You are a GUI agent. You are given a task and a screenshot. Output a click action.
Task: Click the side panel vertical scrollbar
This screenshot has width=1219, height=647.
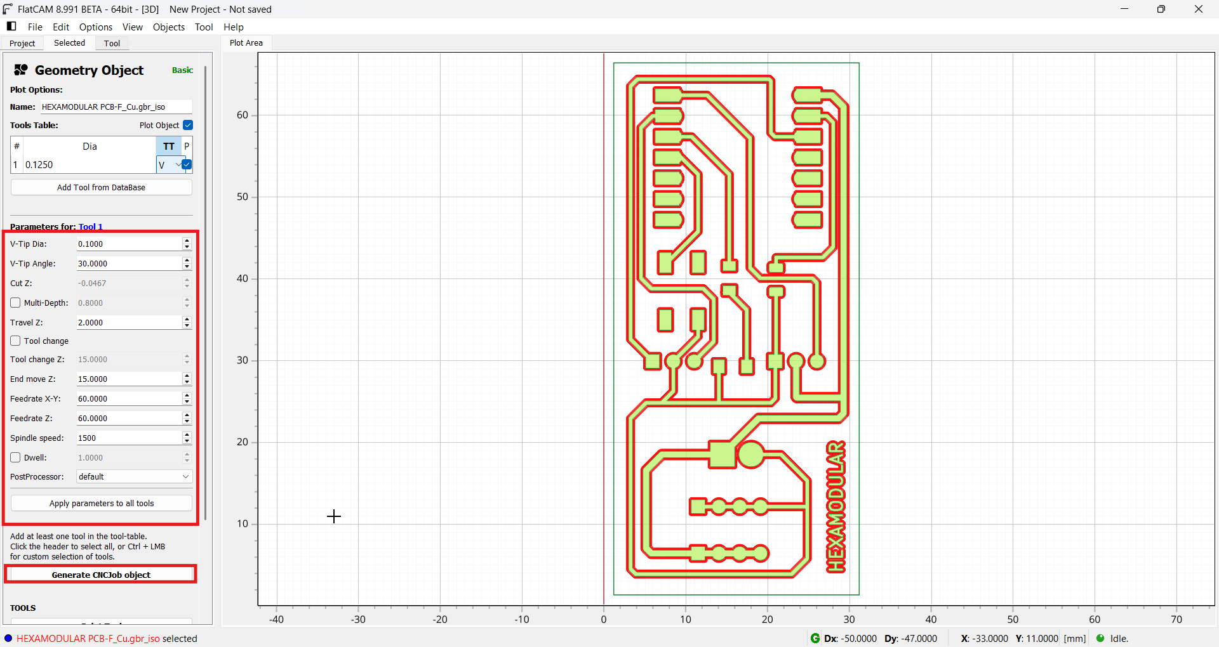pyautogui.click(x=206, y=292)
